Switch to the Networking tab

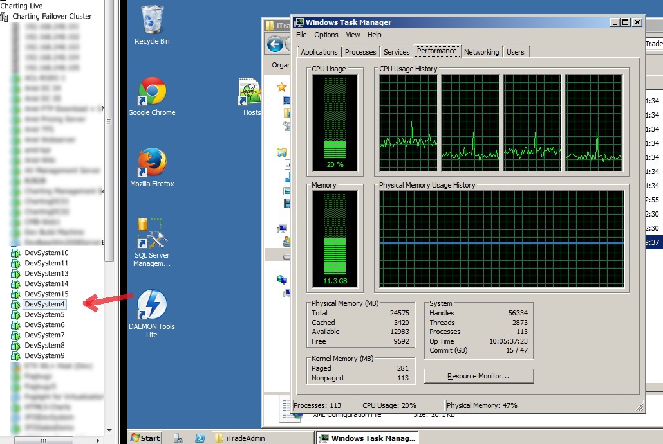point(481,52)
